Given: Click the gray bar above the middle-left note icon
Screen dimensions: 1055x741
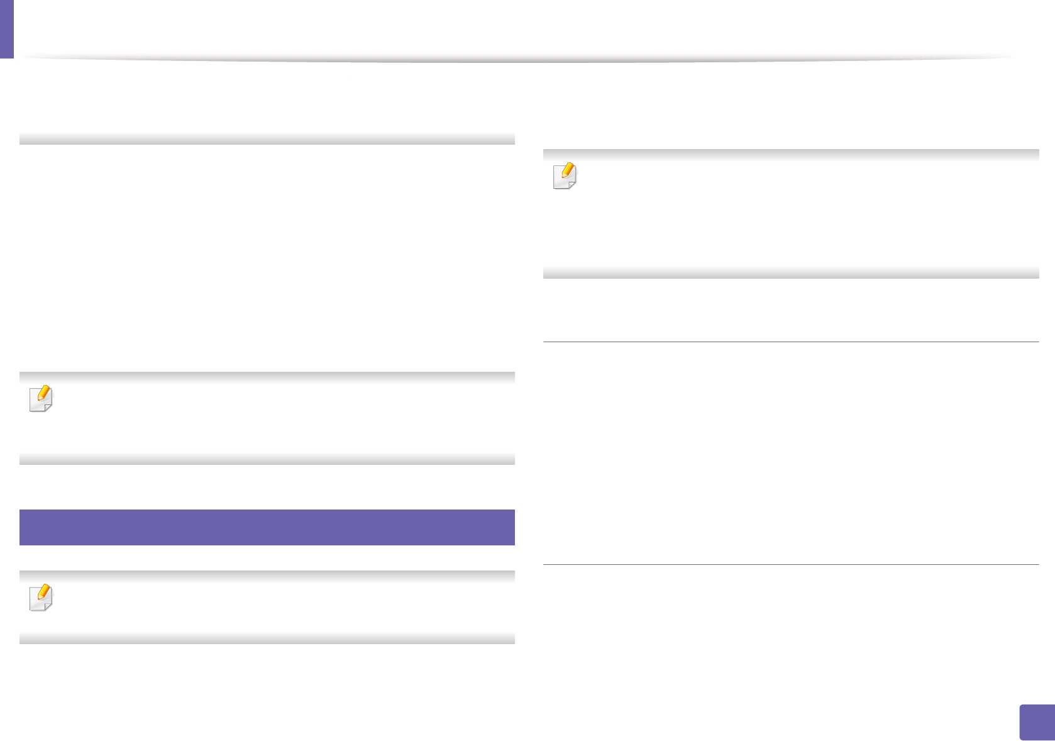Looking at the screenshot, I should pos(267,377).
